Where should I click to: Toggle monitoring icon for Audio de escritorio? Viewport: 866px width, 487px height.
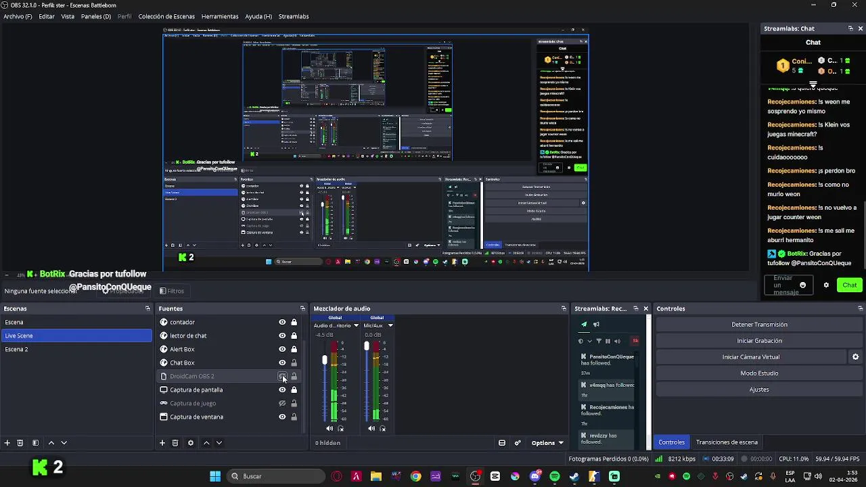pos(341,429)
